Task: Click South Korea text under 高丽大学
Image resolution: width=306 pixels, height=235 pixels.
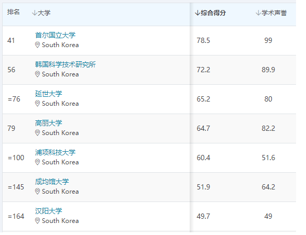Action: click(60, 133)
